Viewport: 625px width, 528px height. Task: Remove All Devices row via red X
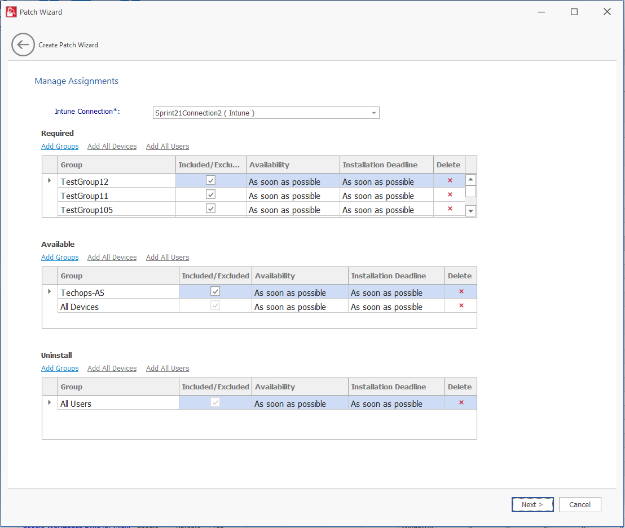[x=461, y=305]
